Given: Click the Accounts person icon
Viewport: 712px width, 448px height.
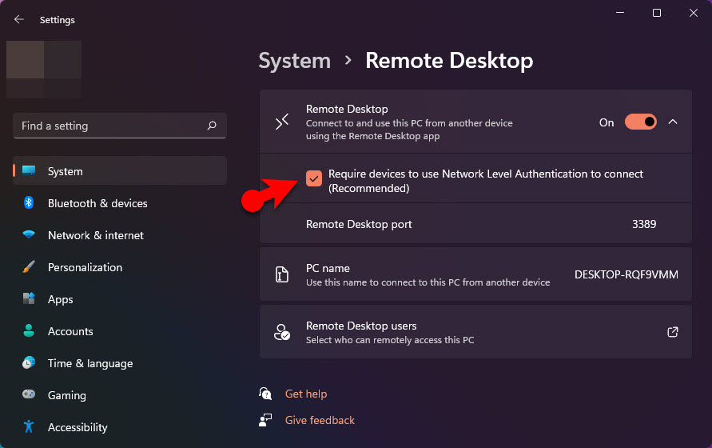Looking at the screenshot, I should (29, 330).
